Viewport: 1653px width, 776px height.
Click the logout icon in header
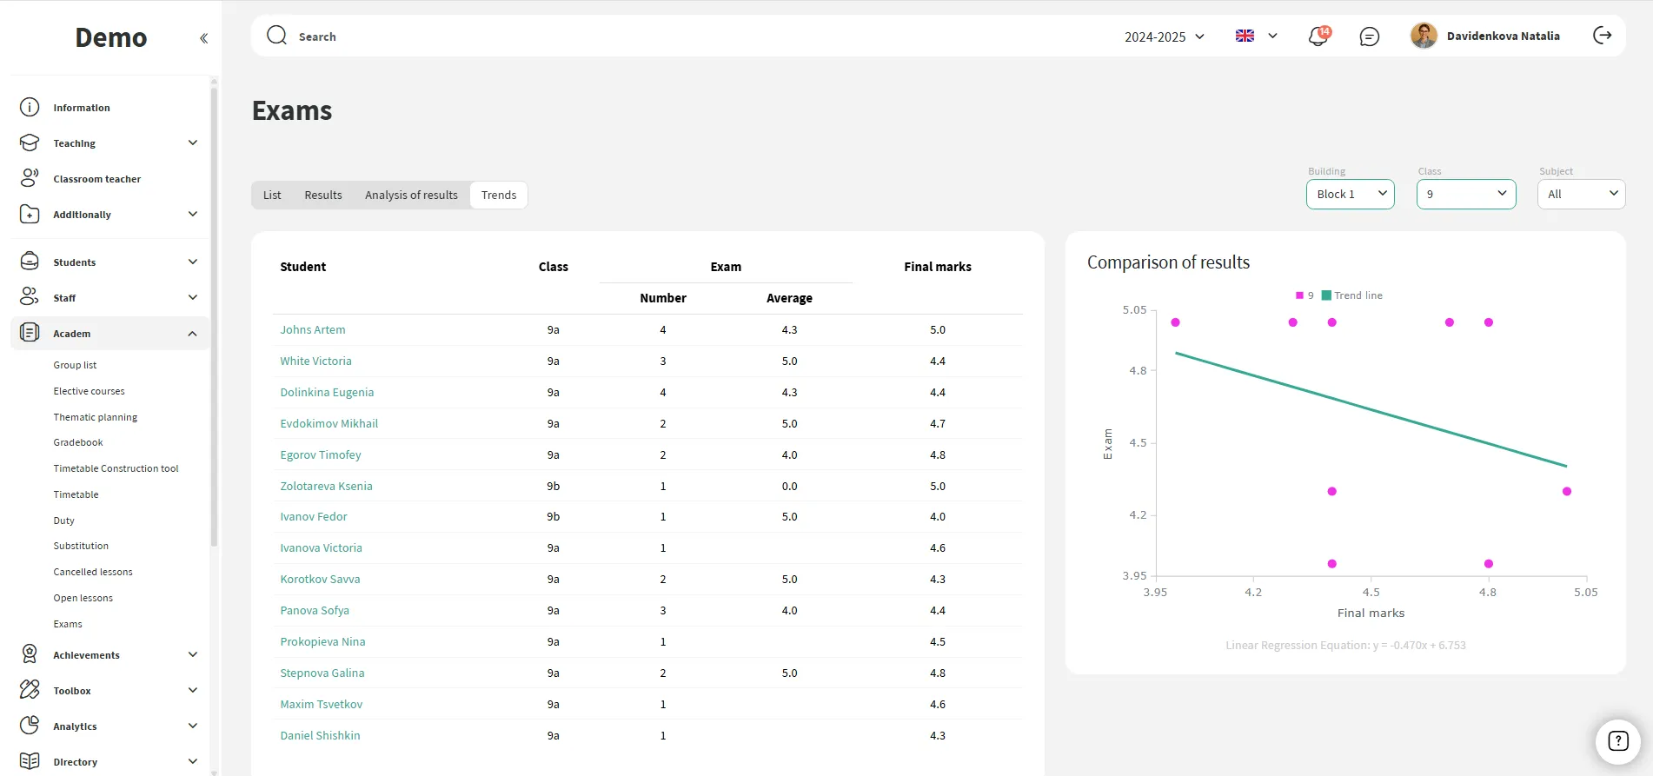pyautogui.click(x=1602, y=36)
